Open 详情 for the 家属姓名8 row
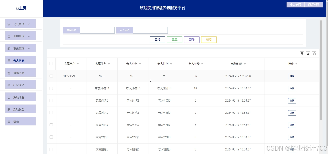 (x=292, y=113)
